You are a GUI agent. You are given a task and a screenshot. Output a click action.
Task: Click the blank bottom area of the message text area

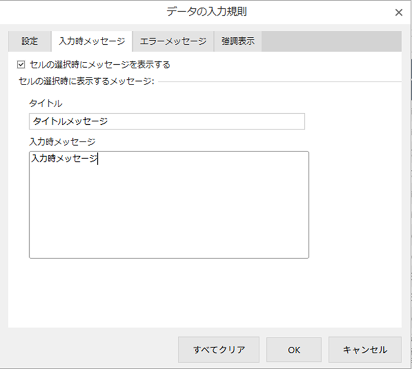(168, 242)
